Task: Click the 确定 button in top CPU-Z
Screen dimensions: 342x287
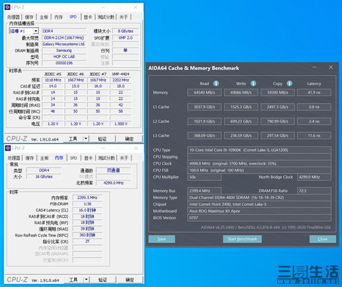Action: click(129, 139)
